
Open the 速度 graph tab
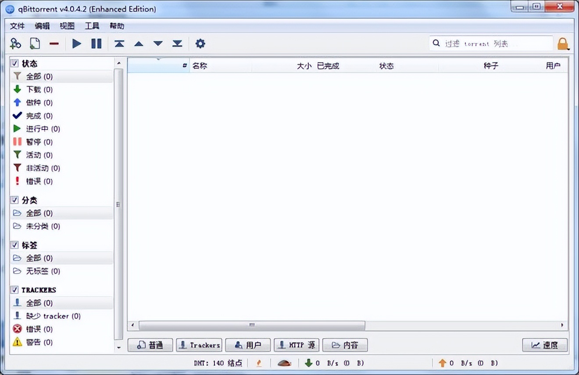point(545,345)
